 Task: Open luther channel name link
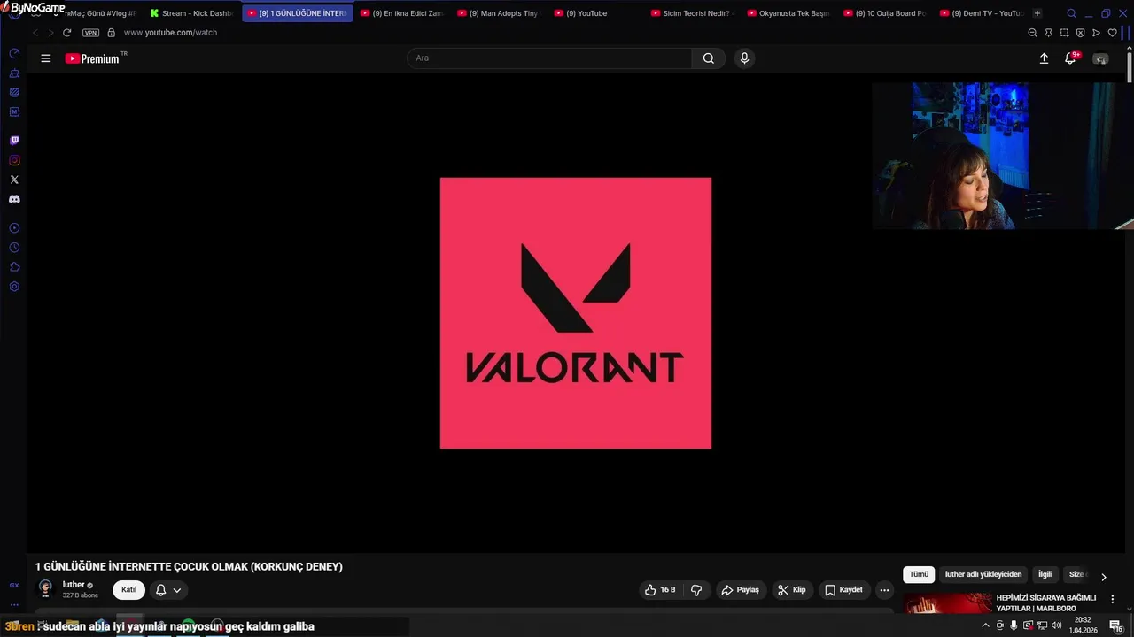(74, 585)
